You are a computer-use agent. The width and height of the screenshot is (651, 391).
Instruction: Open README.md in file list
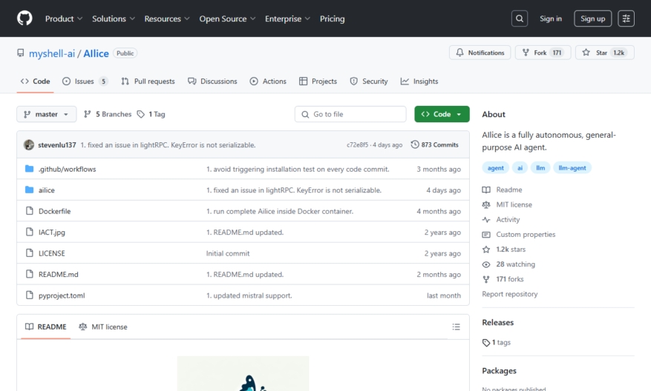tap(59, 275)
